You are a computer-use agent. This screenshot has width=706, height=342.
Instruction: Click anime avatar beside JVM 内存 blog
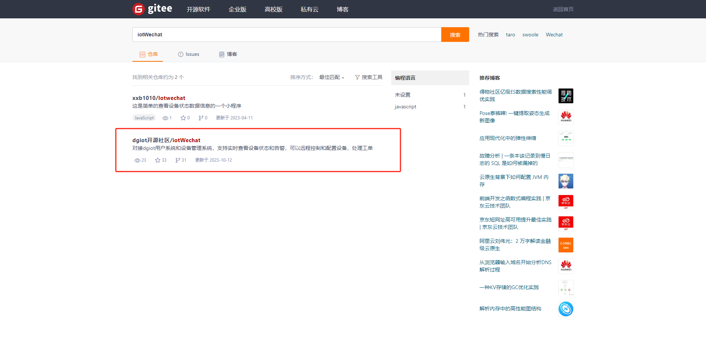566,181
